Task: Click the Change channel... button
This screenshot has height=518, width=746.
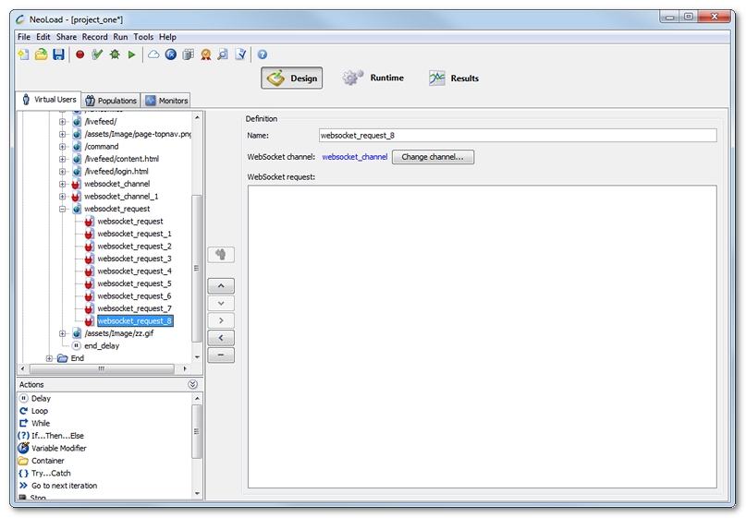Action: click(434, 157)
